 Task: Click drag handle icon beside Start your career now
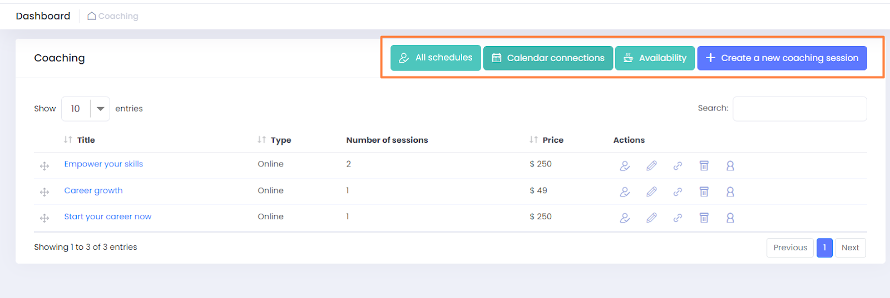[x=44, y=218]
